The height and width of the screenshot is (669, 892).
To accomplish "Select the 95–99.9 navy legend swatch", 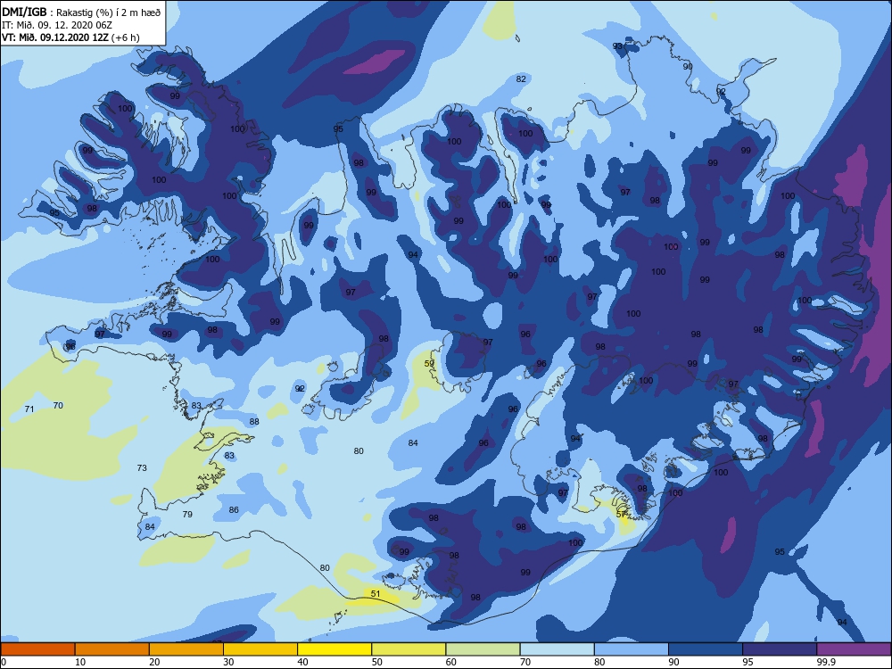I will click(x=780, y=649).
